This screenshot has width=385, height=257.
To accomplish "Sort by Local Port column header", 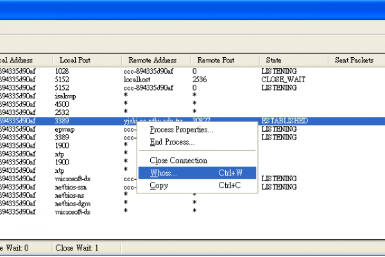I will click(75, 60).
